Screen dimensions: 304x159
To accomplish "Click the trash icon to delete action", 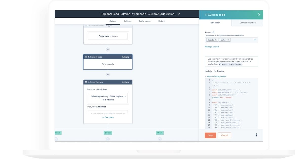I will click(256, 135).
